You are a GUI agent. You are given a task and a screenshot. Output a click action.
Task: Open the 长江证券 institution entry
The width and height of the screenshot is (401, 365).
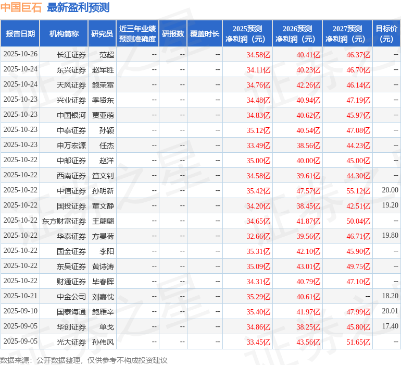point(71,54)
